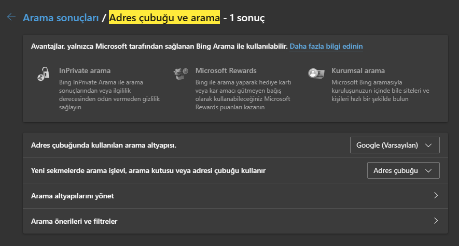Click the InPrivate arama title text

[x=85, y=70]
